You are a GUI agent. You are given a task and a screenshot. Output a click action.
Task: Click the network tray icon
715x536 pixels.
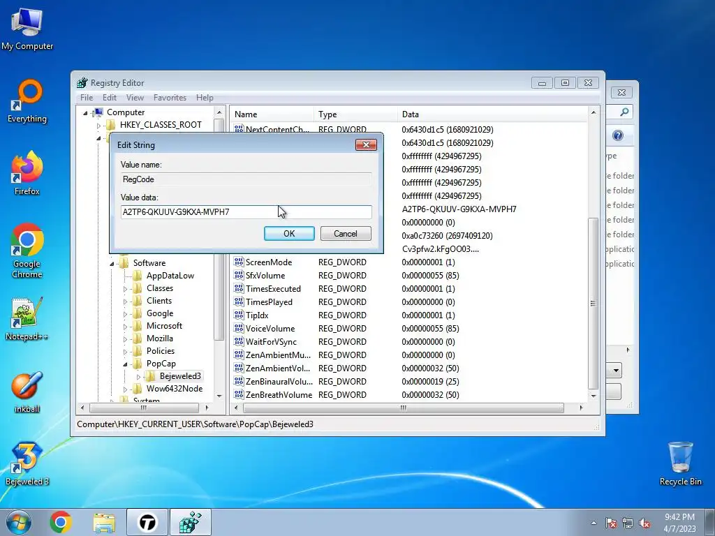[x=628, y=523]
